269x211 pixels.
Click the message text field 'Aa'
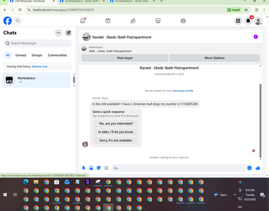179,168
